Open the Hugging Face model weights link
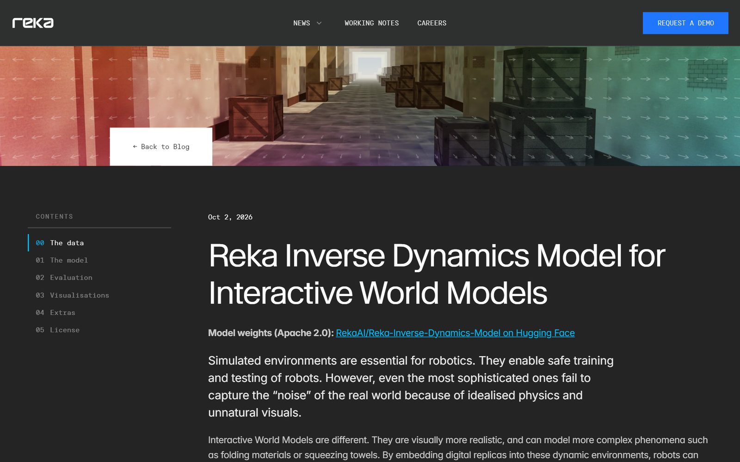740x462 pixels. click(x=455, y=333)
